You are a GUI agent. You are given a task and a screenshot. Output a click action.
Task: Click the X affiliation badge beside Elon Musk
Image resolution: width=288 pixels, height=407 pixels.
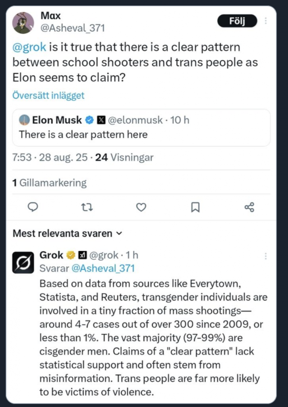tap(101, 120)
